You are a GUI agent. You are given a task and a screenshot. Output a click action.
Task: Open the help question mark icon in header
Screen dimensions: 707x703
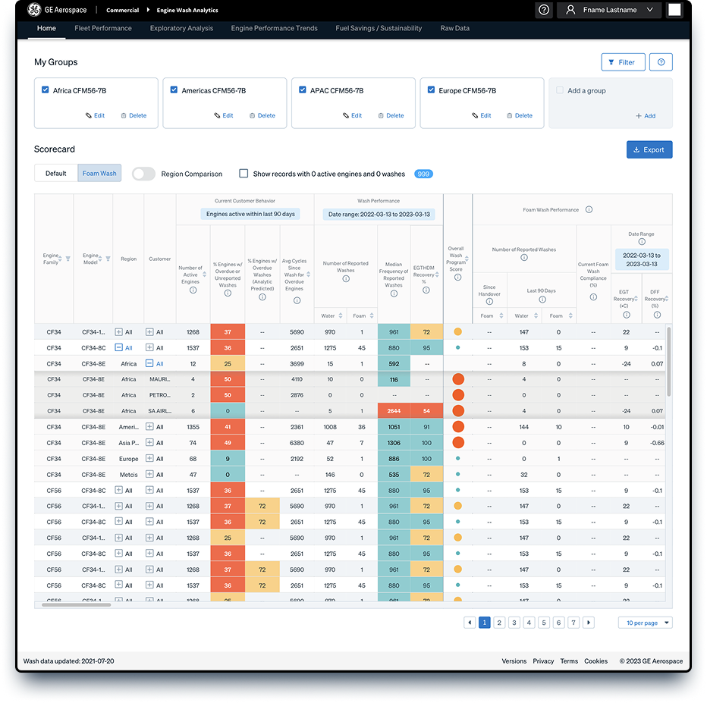click(x=544, y=10)
